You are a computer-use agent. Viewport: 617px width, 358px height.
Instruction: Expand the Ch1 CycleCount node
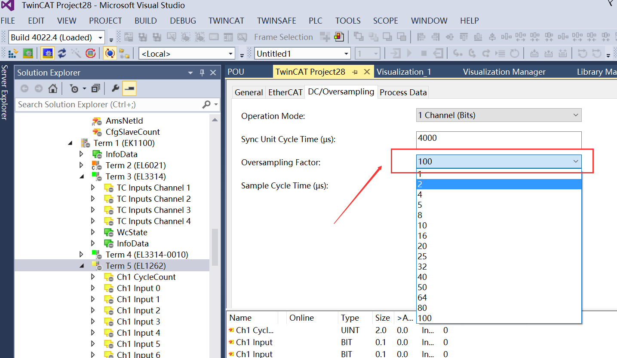93,277
